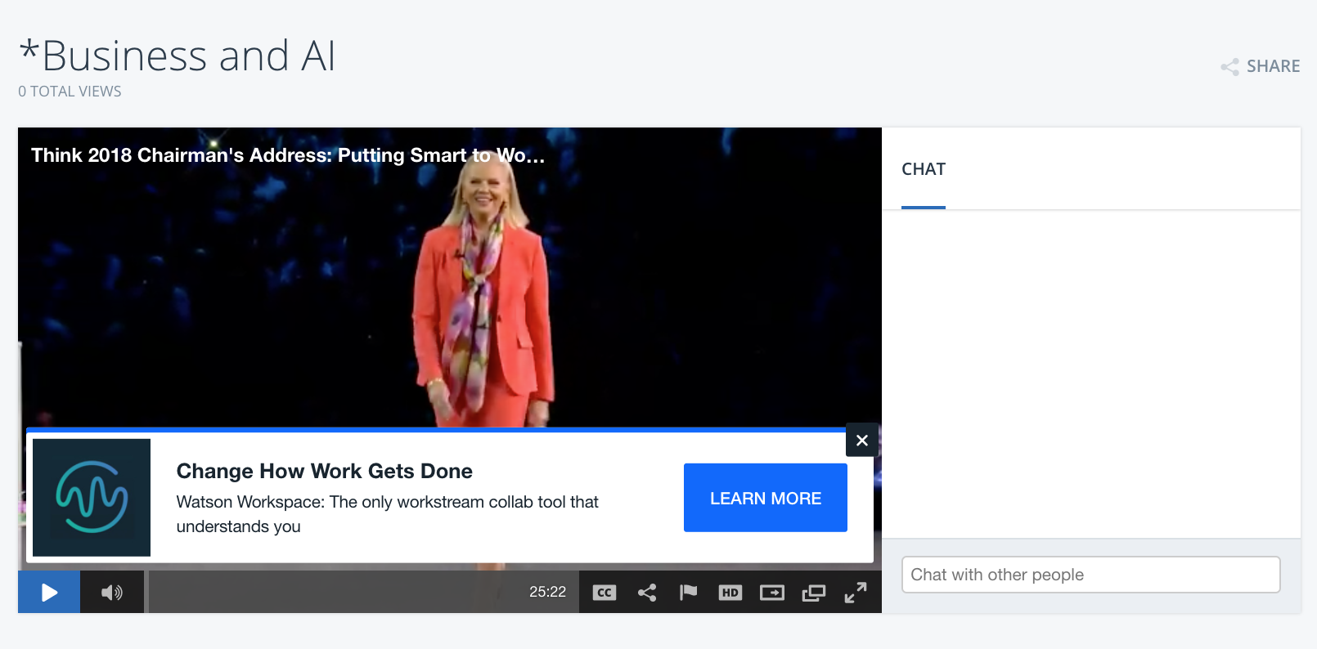This screenshot has height=649, width=1317.
Task: Select the CHAT tab
Action: [x=924, y=169]
